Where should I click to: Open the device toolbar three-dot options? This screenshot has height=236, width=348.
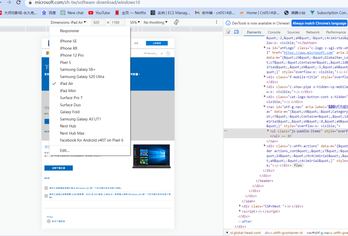(x=217, y=22)
